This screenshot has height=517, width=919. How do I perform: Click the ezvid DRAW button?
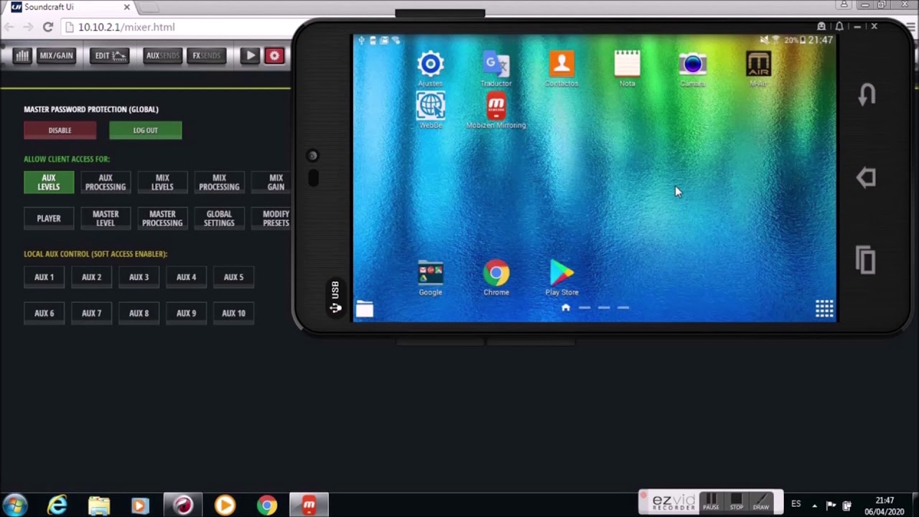761,502
